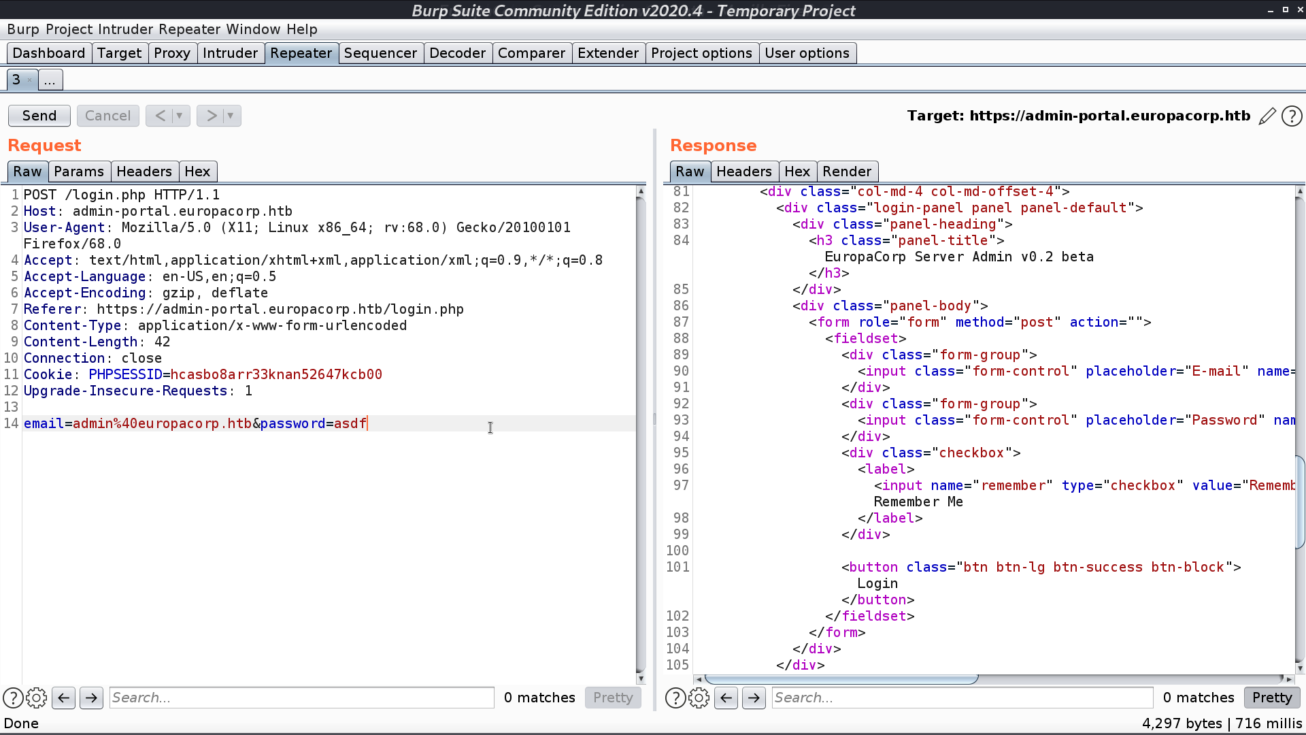
Task: Click the response vertical scrollbar thumb
Action: [1300, 502]
